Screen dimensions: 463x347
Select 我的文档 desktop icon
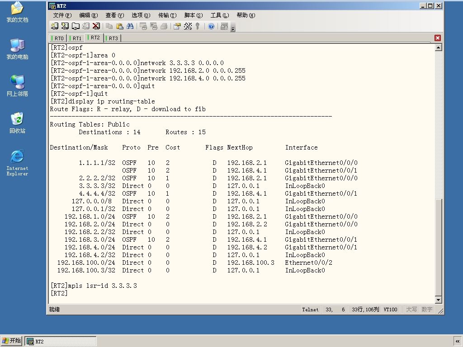pyautogui.click(x=17, y=12)
